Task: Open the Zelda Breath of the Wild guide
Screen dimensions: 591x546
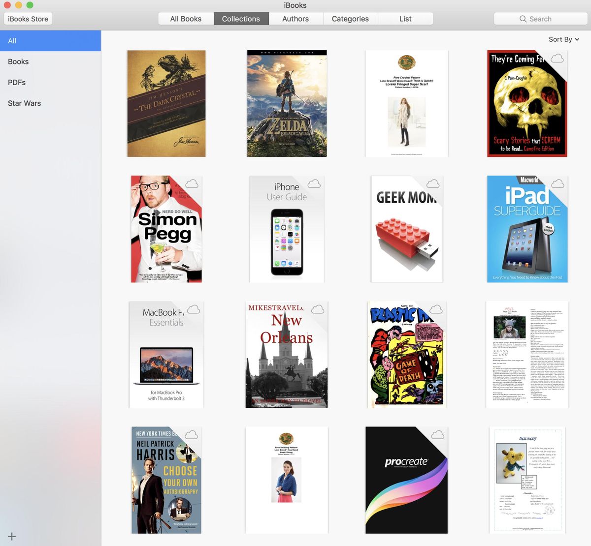Action: (286, 103)
